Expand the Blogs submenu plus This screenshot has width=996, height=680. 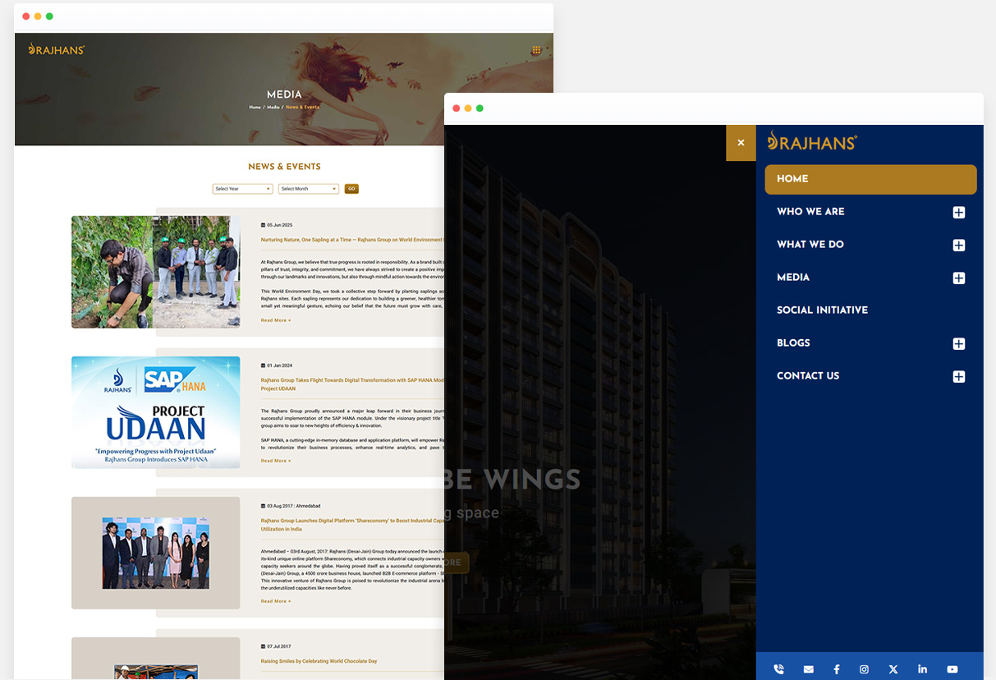(x=958, y=344)
